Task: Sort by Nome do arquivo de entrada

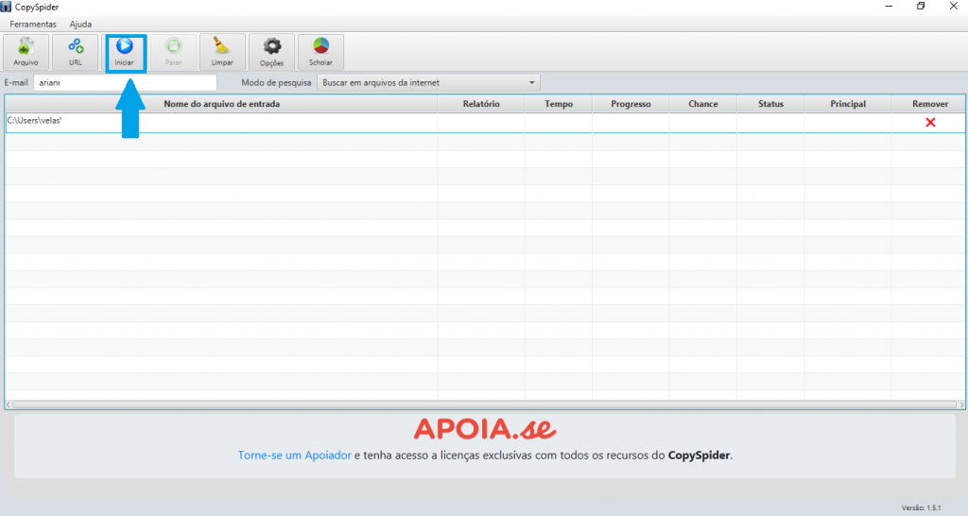Action: pyautogui.click(x=221, y=104)
